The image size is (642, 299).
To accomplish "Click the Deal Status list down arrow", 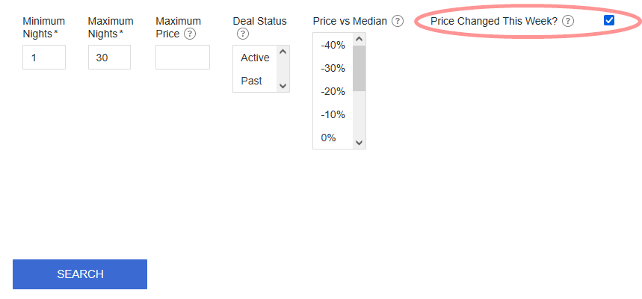I will (283, 86).
